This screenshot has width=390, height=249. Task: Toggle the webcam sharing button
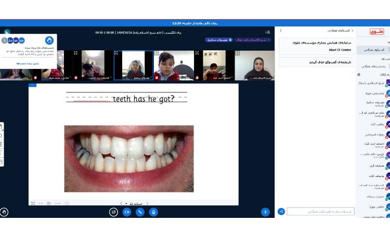point(127,212)
